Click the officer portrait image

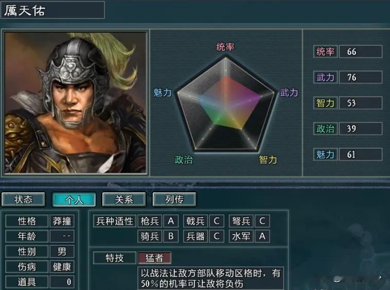75,102
